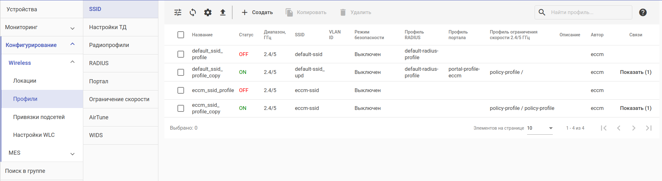The height and width of the screenshot is (181, 662).
Task: Jump to the first page icon
Action: (604, 128)
